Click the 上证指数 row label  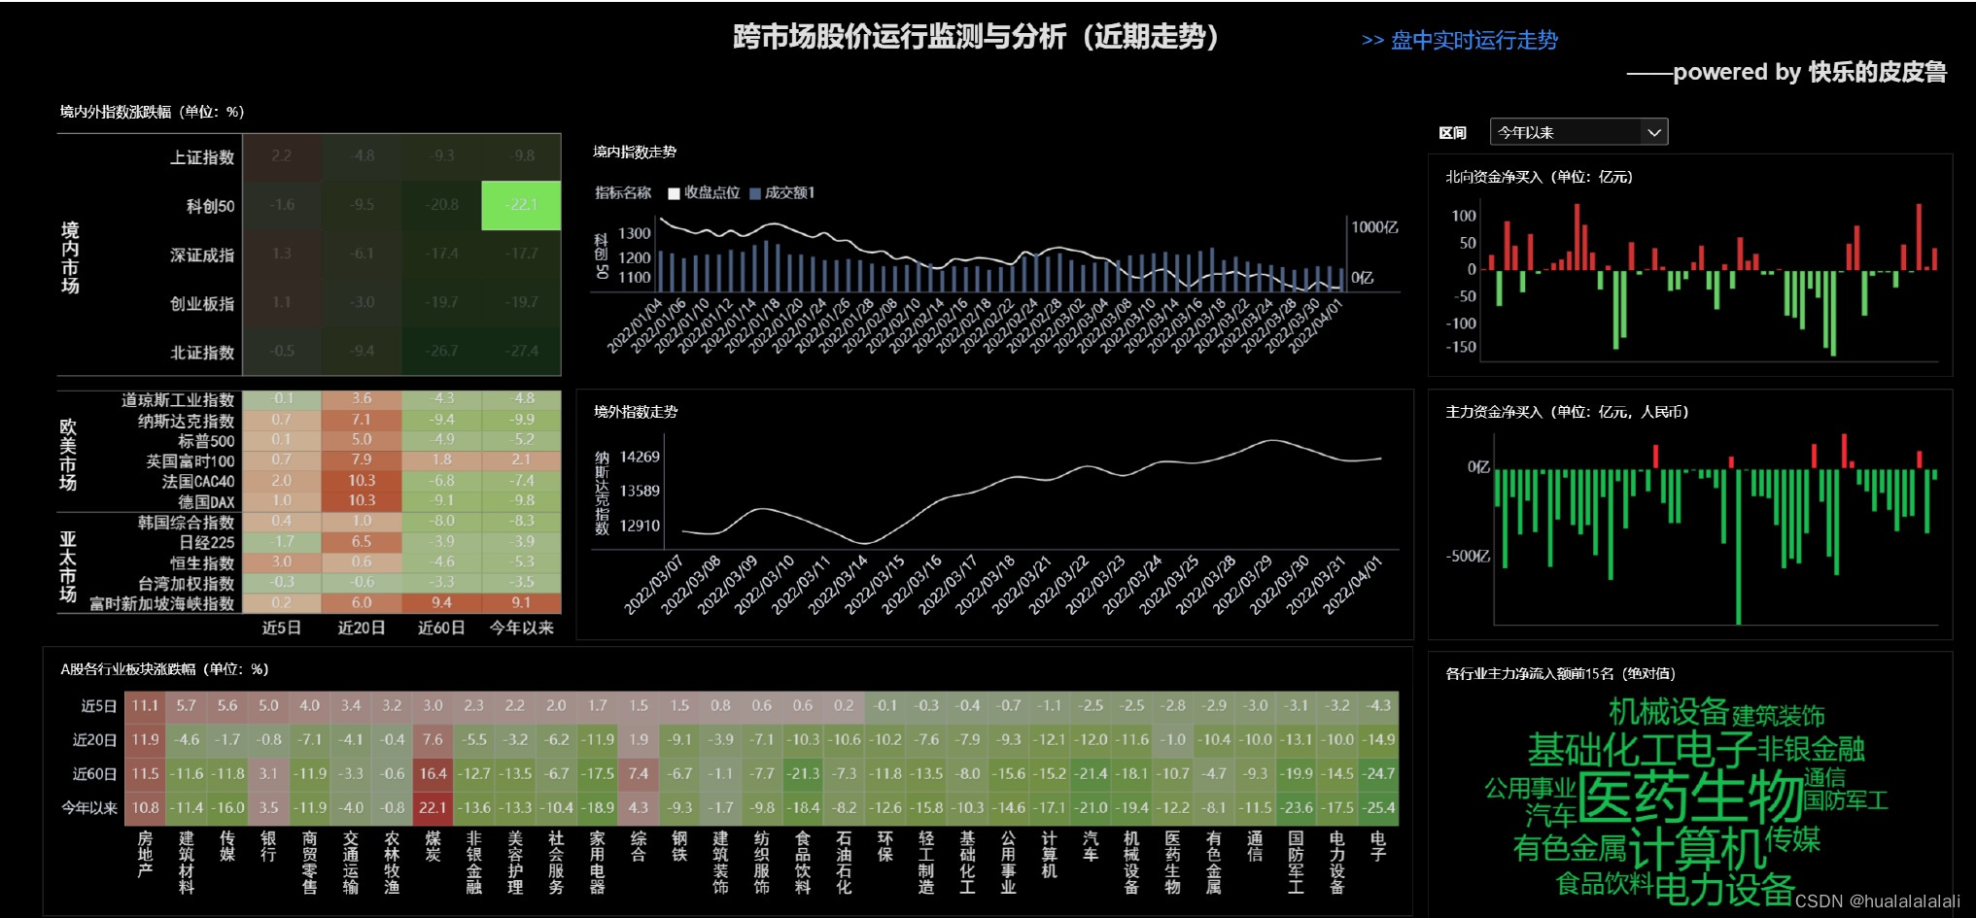tap(202, 157)
